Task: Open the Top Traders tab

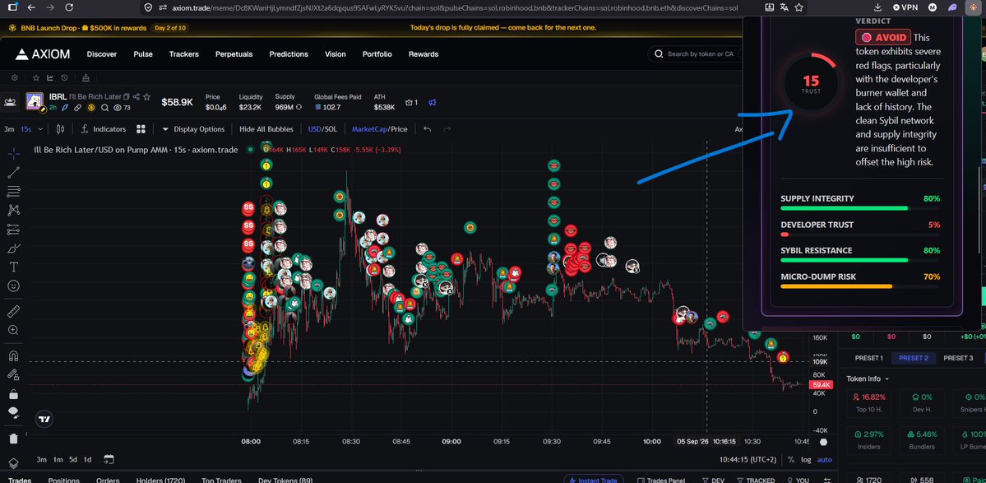Action: (221, 481)
